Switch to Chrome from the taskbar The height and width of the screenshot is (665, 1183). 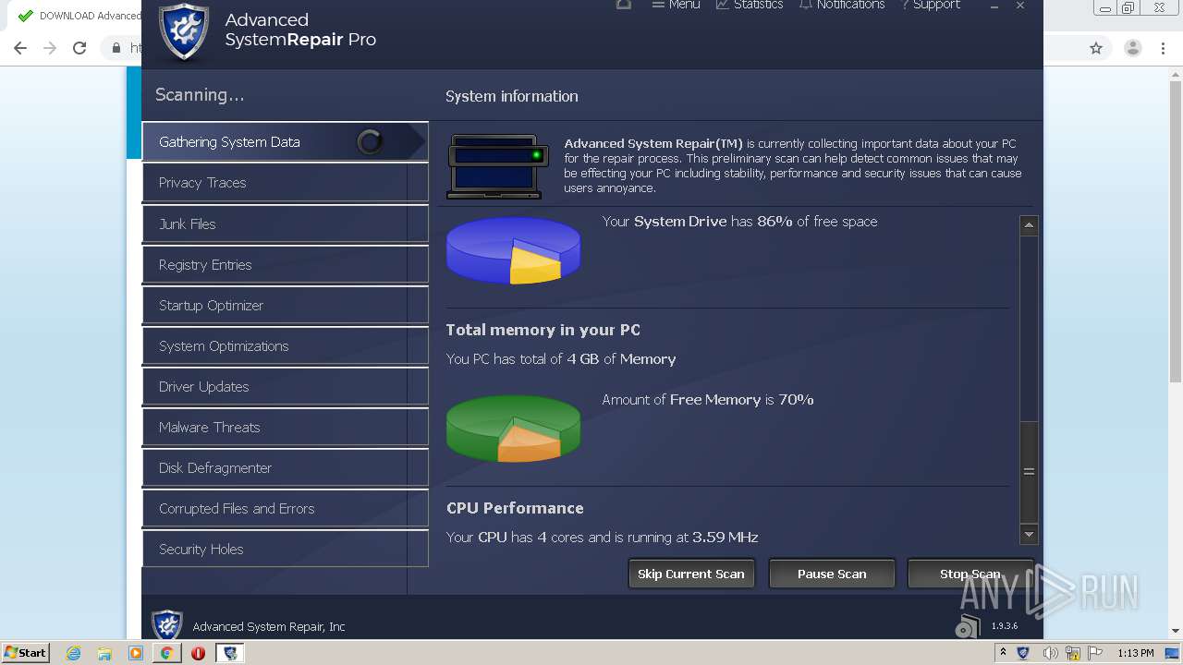point(166,653)
